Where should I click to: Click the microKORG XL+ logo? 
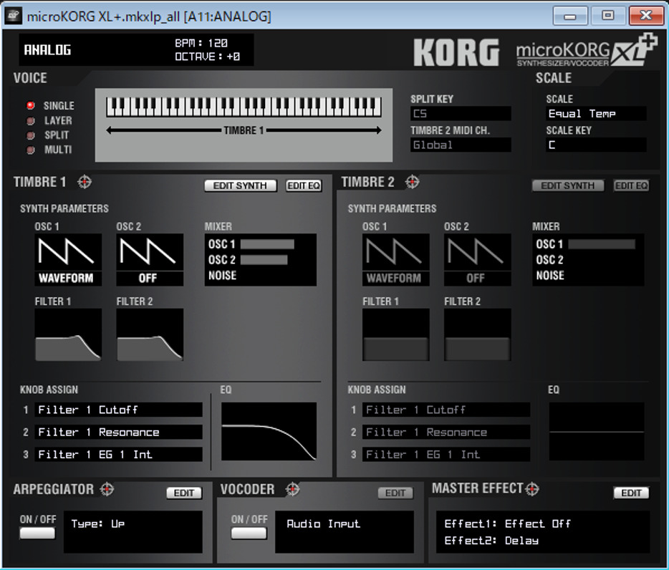pos(587,51)
